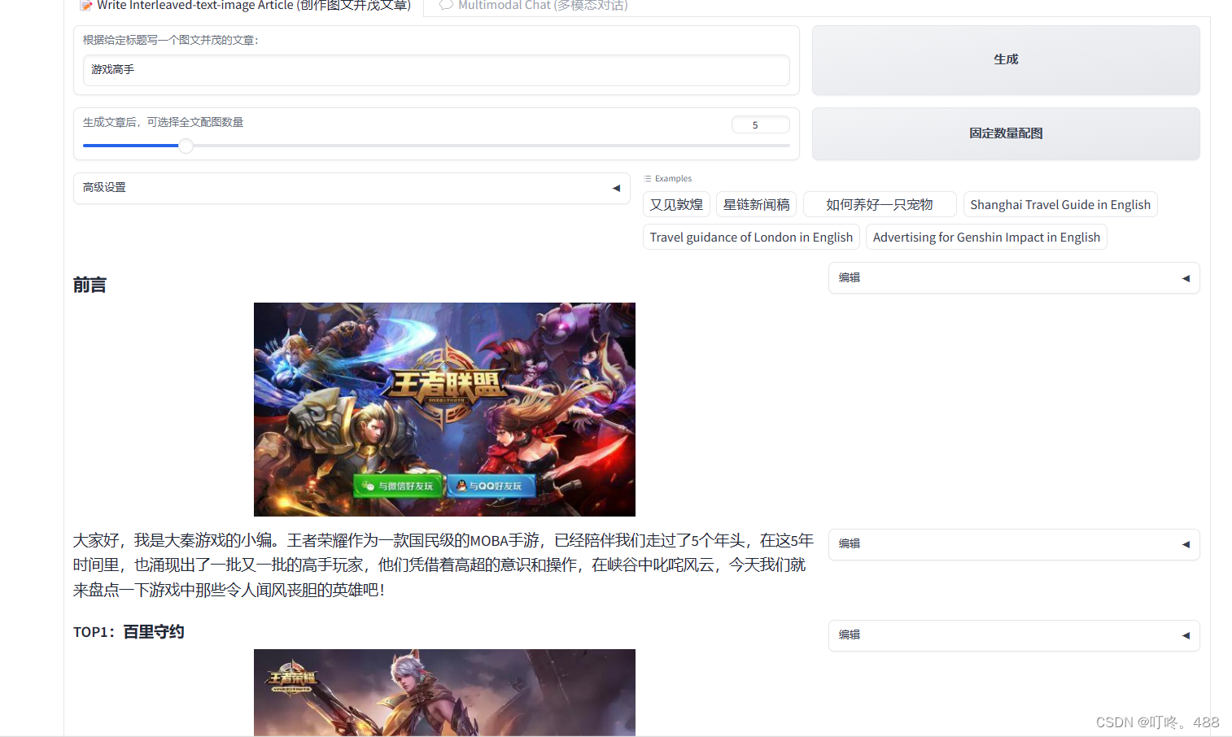Screen dimensions: 1232x737
Task: Expand the 高级设置 advanced settings panel
Action: (352, 188)
